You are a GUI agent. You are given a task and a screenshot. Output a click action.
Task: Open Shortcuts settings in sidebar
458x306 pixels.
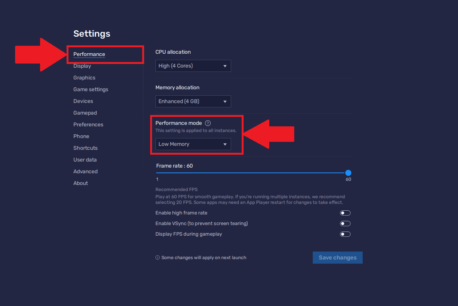(85, 148)
